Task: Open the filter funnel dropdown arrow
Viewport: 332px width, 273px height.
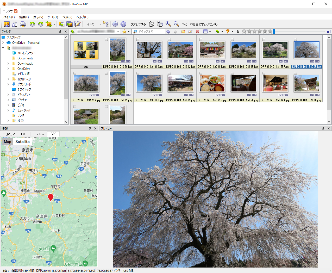Action: tap(232, 32)
